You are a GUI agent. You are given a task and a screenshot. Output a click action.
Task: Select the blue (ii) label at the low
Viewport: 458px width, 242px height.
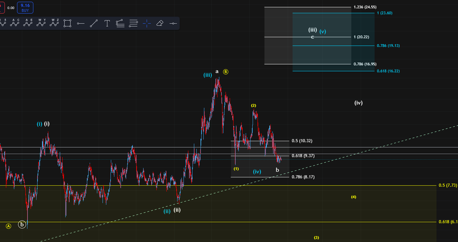167,211
